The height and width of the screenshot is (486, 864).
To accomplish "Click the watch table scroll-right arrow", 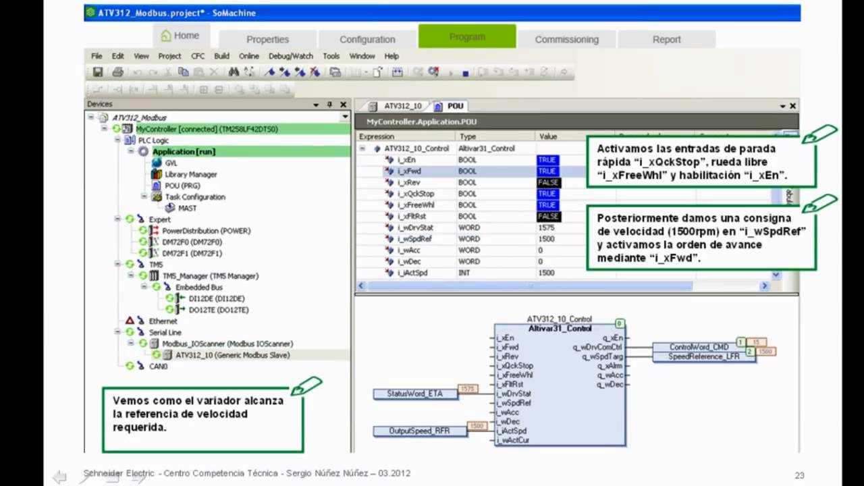I will [765, 286].
